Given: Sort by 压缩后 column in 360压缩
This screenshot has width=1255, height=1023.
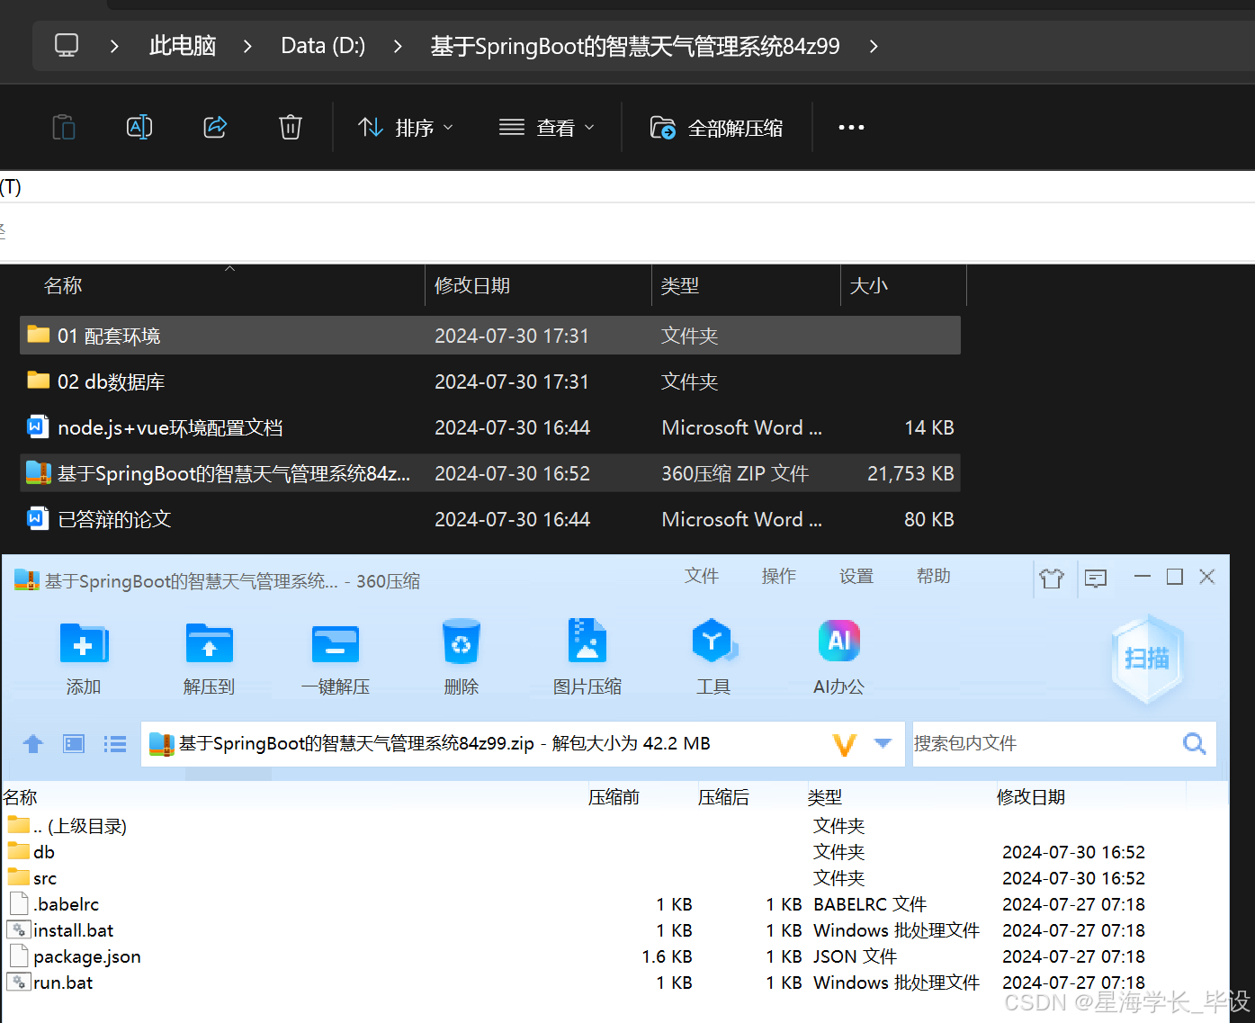Looking at the screenshot, I should pyautogui.click(x=724, y=797).
